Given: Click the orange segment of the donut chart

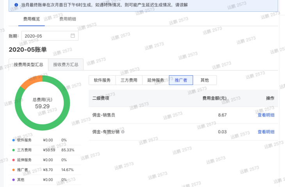Looking at the screenshot, I should point(27,83).
